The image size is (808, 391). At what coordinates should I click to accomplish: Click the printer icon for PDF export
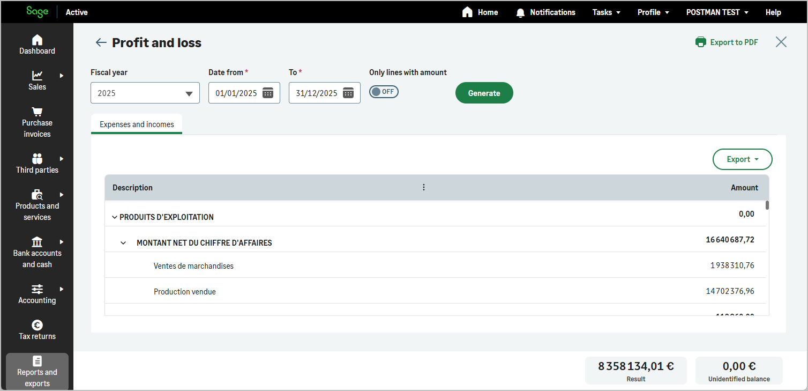[x=700, y=42]
